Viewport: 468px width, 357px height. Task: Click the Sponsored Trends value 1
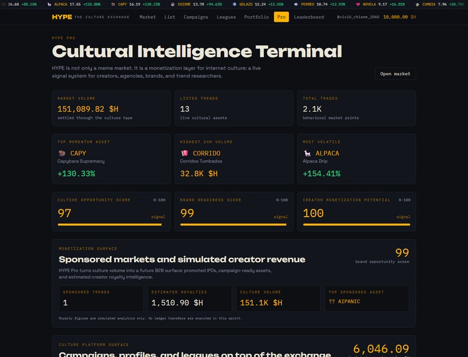click(x=66, y=303)
